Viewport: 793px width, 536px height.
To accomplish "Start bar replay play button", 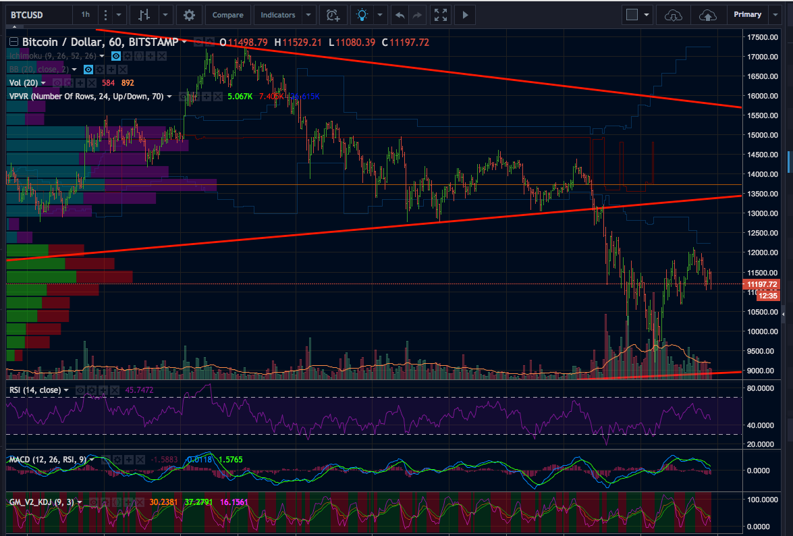I will pos(465,15).
